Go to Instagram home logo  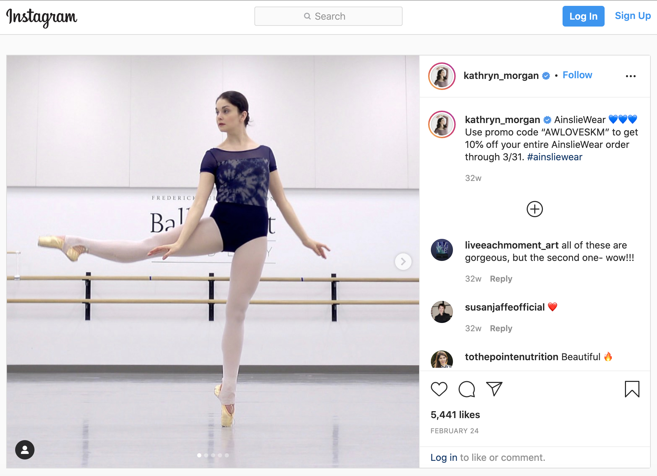pyautogui.click(x=42, y=17)
